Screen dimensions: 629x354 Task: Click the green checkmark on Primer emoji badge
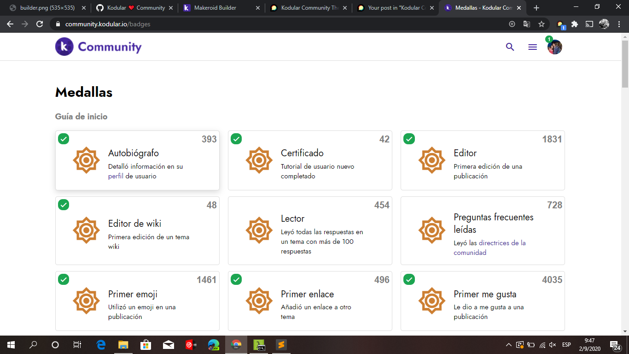coord(64,279)
